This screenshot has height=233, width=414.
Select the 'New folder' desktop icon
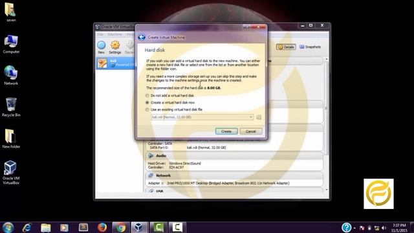click(11, 139)
